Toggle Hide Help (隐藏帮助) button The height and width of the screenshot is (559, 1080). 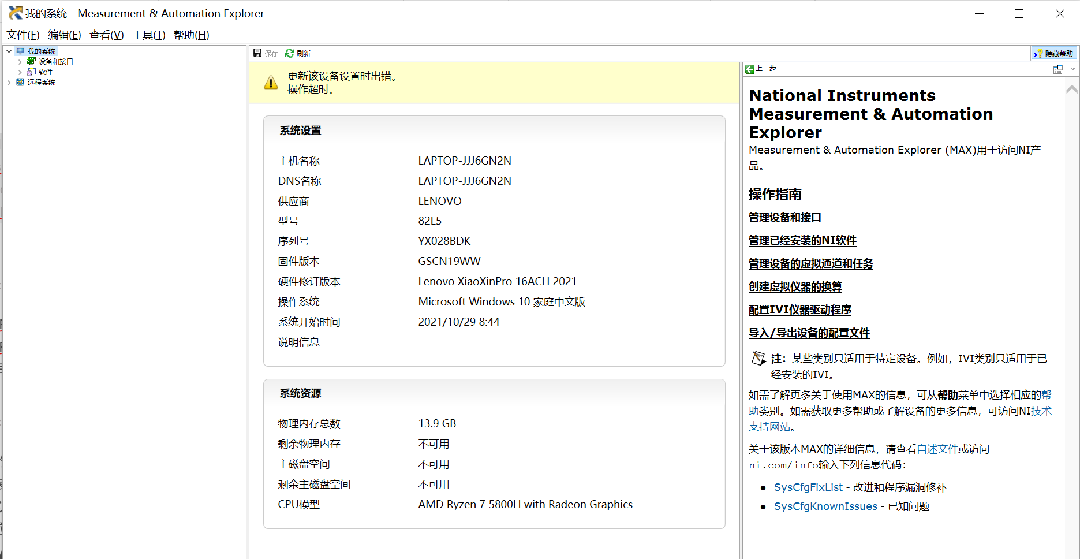coord(1054,53)
